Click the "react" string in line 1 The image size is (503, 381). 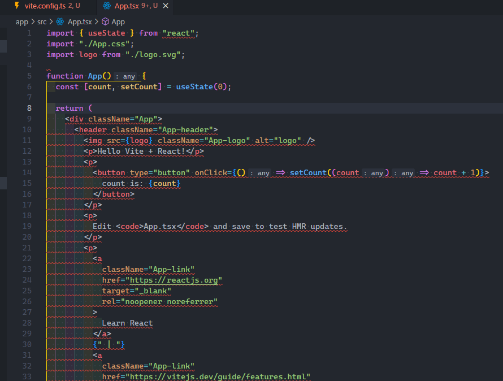coord(179,33)
